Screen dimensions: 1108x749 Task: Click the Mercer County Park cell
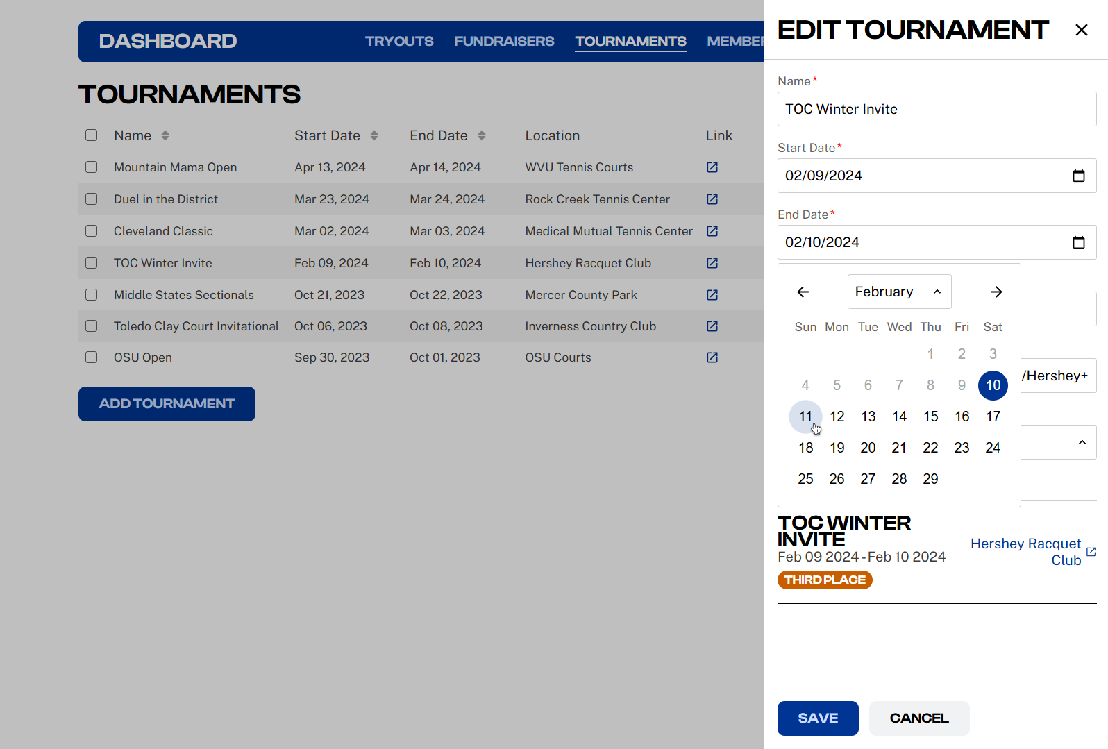(x=581, y=295)
